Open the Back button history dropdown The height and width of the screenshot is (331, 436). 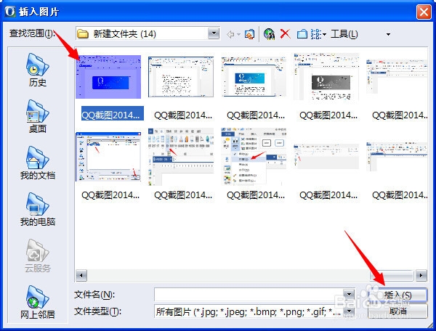coord(239,35)
